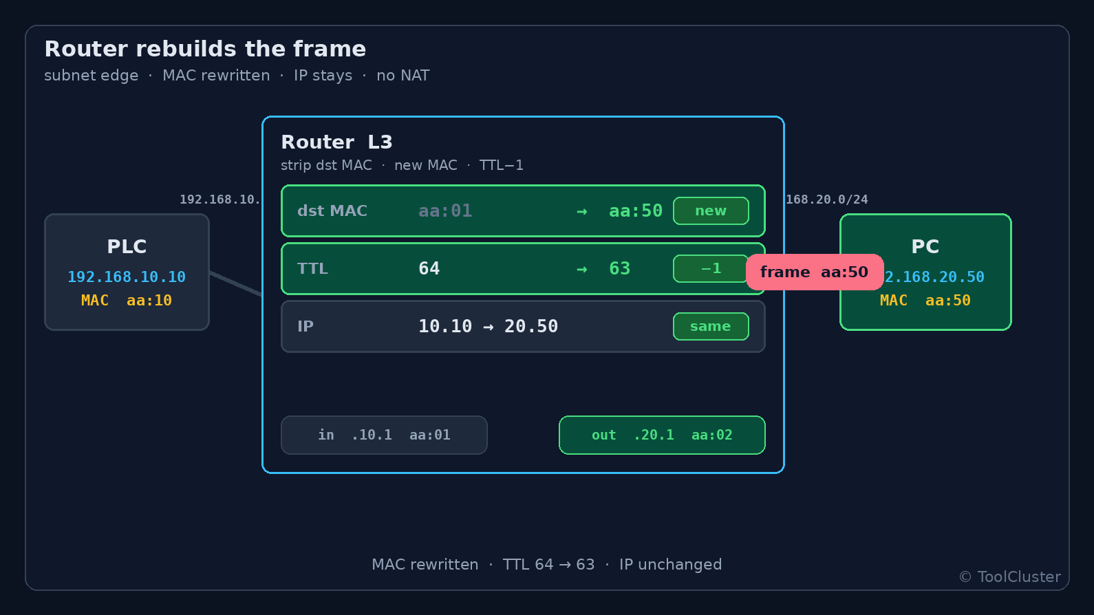Image resolution: width=1094 pixels, height=615 pixels.
Task: Click the "dst MAC" row label
Action: 332,211
